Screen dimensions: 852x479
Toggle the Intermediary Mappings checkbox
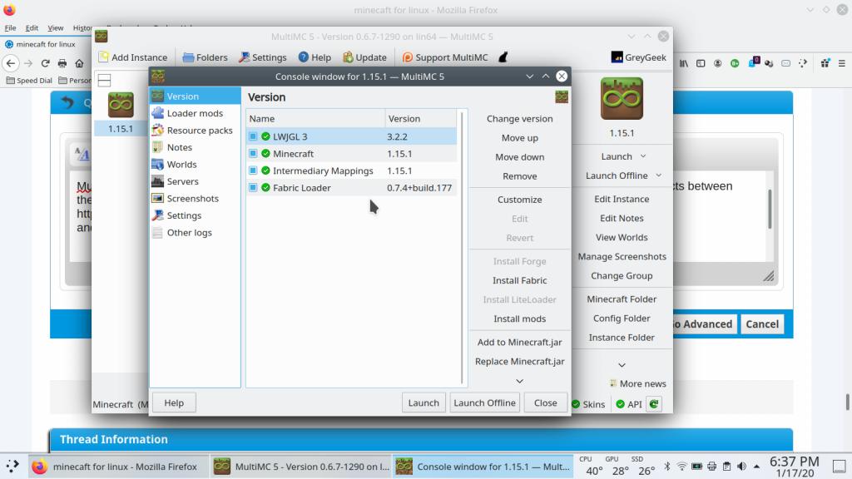pos(253,170)
